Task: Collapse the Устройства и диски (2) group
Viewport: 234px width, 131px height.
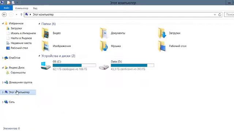Action: coord(39,56)
